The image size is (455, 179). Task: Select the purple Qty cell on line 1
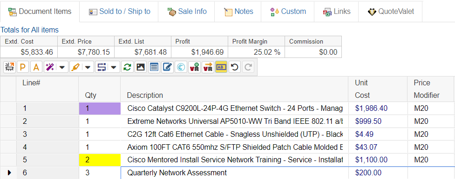pos(100,109)
